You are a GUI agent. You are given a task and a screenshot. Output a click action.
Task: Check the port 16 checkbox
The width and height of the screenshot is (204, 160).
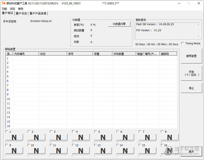pos(162,145)
